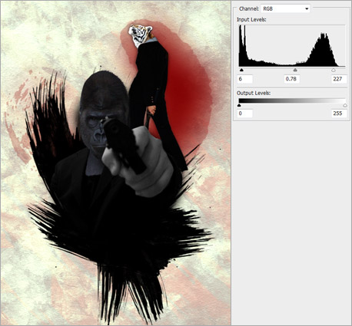The width and height of the screenshot is (352, 326).
Task: Click the Input Levels histogram graph
Action: 292,46
